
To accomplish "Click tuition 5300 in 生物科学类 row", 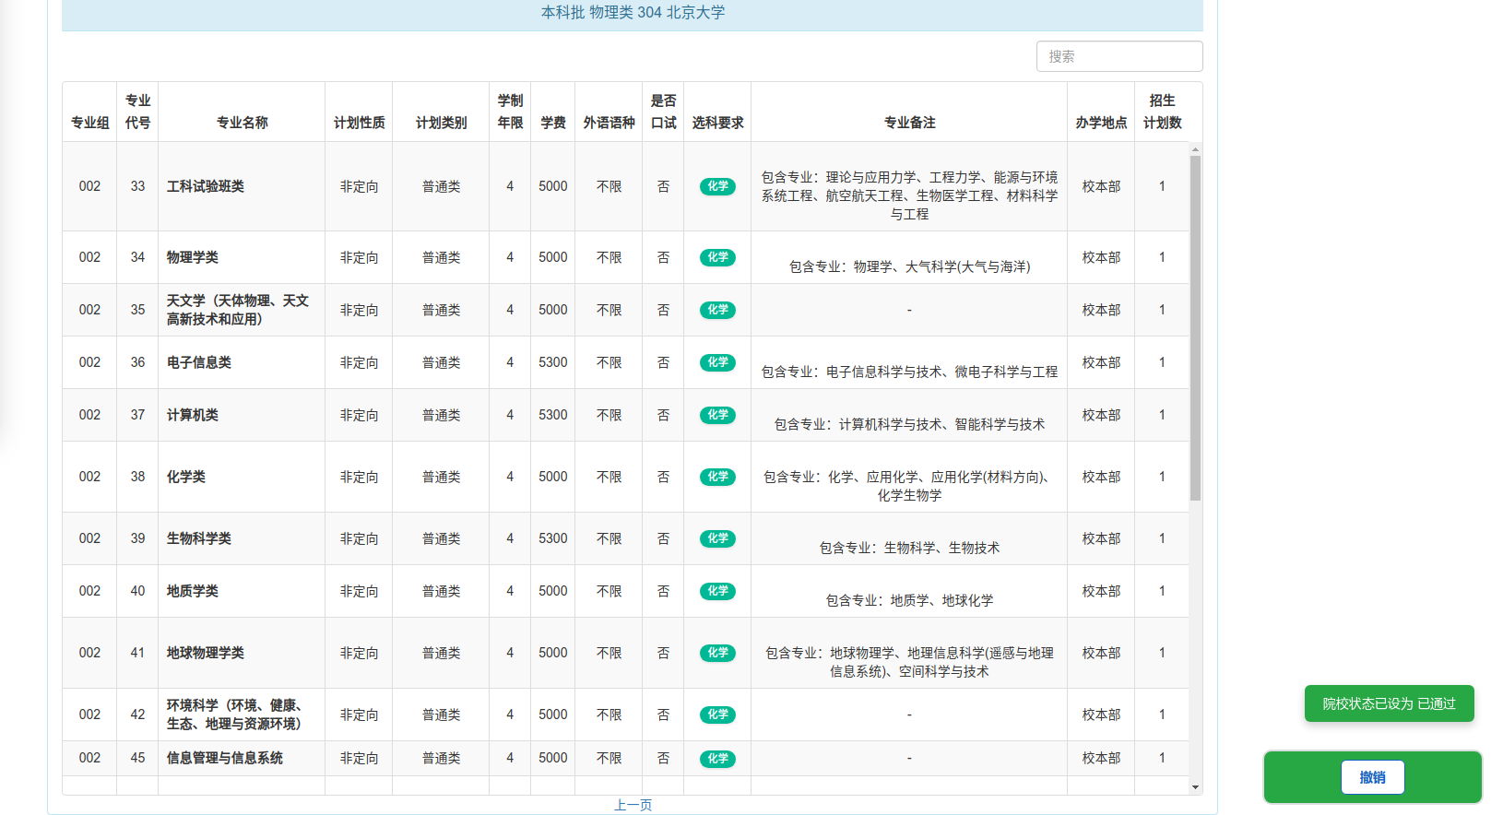I will (553, 538).
